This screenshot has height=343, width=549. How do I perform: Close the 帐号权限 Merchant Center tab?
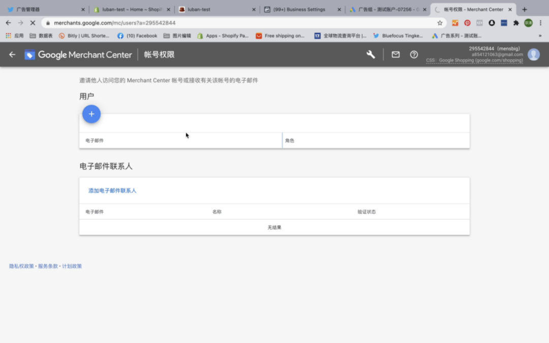[x=510, y=10]
